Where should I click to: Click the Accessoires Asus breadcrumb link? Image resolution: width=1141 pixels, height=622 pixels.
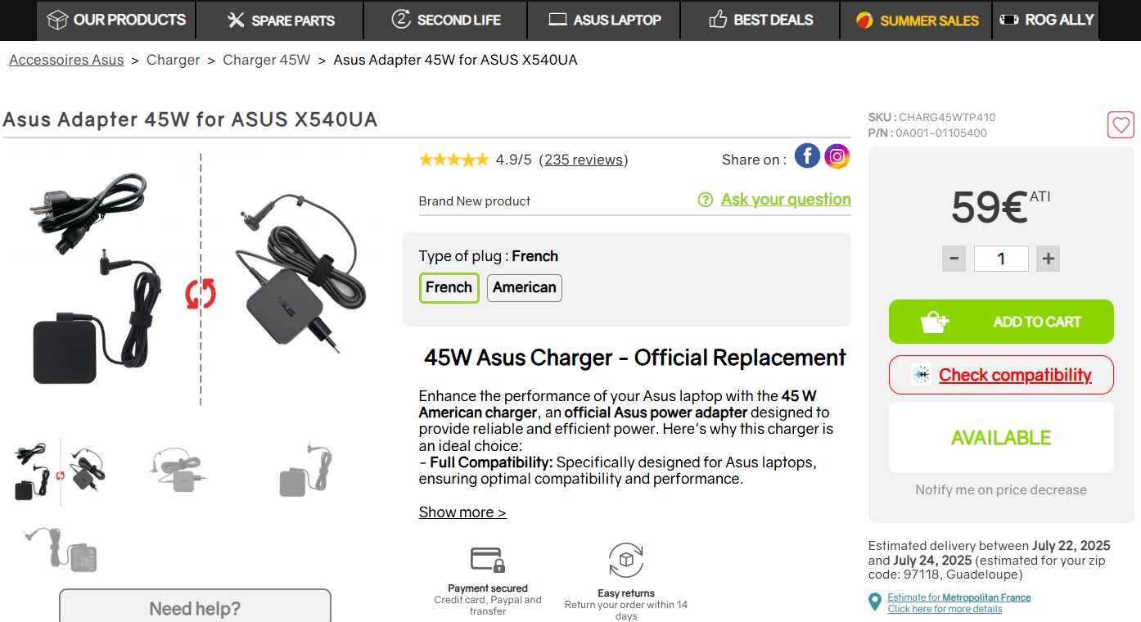point(66,60)
